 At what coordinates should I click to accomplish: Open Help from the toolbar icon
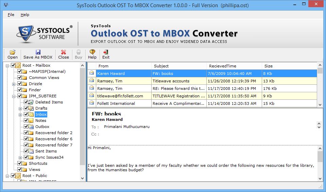(92, 52)
